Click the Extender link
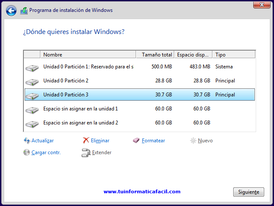The height and width of the screenshot is (206, 274). tap(102, 152)
